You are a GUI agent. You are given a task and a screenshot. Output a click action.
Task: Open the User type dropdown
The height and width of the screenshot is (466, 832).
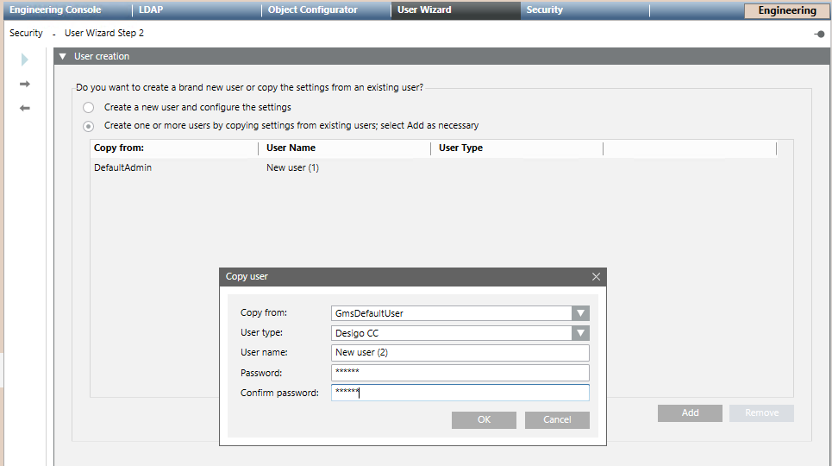tap(581, 333)
